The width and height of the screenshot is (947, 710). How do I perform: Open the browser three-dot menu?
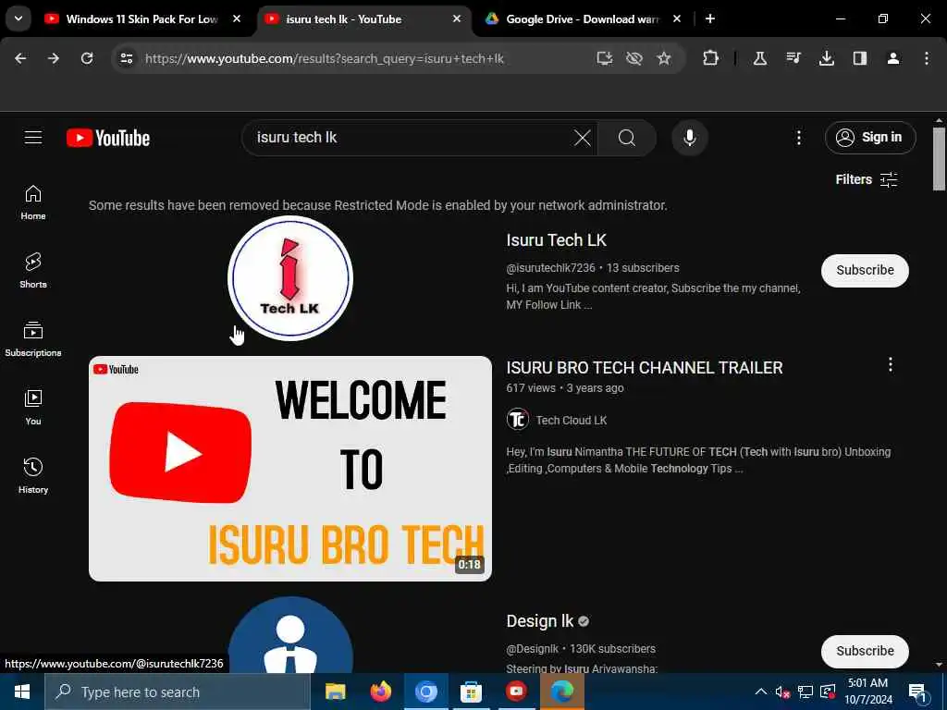pos(927,58)
